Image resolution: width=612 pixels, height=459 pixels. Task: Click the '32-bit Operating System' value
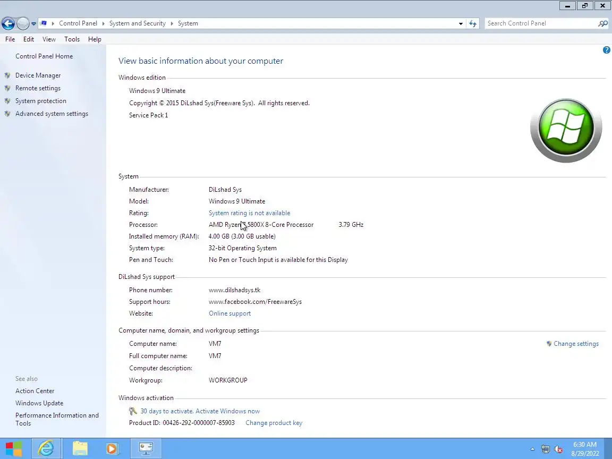[242, 248]
